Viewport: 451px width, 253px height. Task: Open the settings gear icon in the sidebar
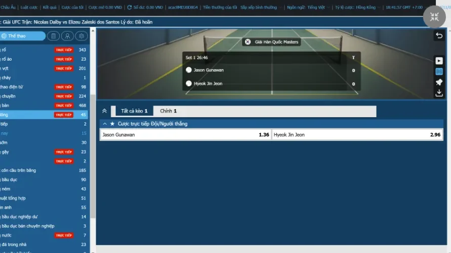pyautogui.click(x=81, y=36)
